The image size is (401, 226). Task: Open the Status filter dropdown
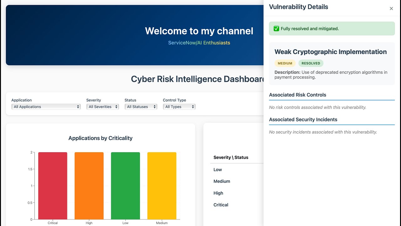(x=141, y=107)
